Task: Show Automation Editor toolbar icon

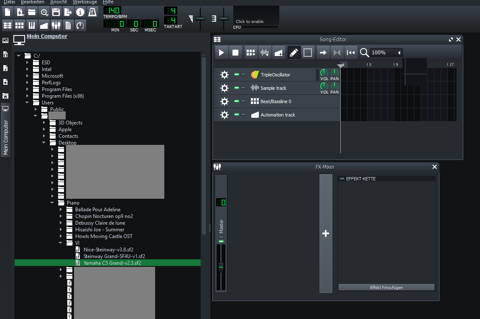Action: tap(44, 25)
